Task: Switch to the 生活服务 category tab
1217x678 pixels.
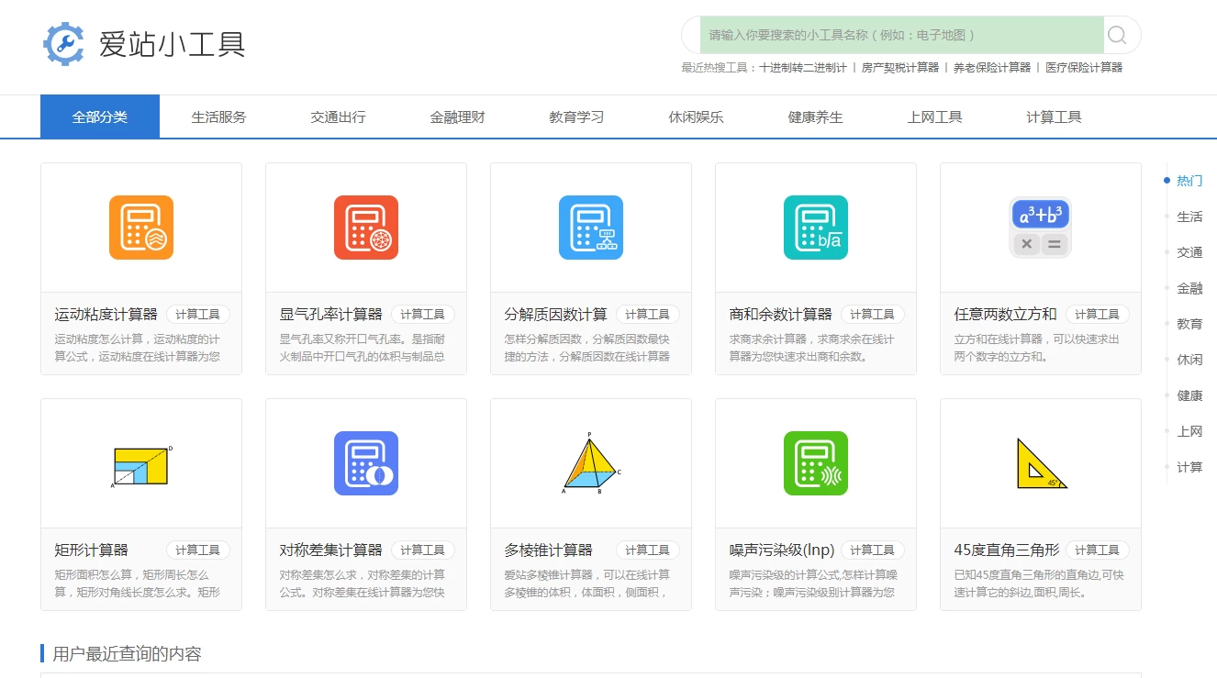Action: coord(218,116)
